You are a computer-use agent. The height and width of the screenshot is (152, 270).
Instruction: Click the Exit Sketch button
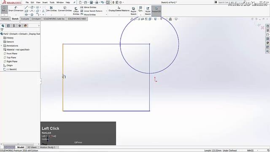point(4,9)
